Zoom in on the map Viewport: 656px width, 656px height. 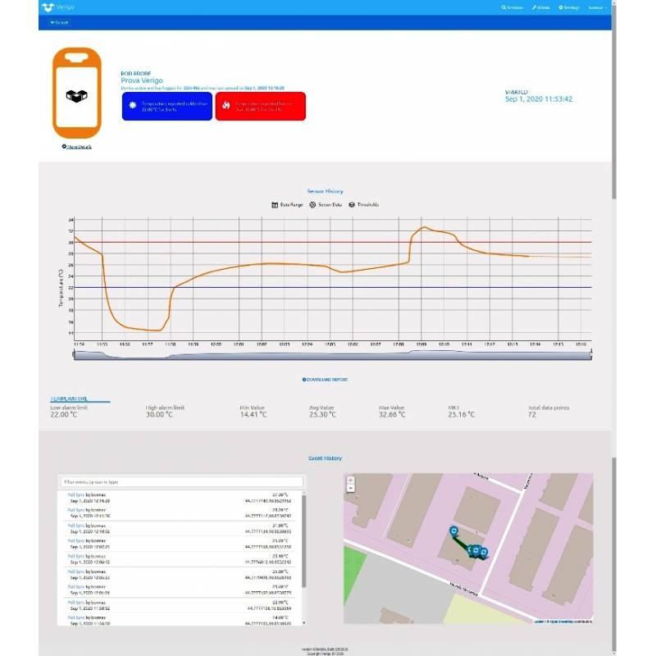350,480
